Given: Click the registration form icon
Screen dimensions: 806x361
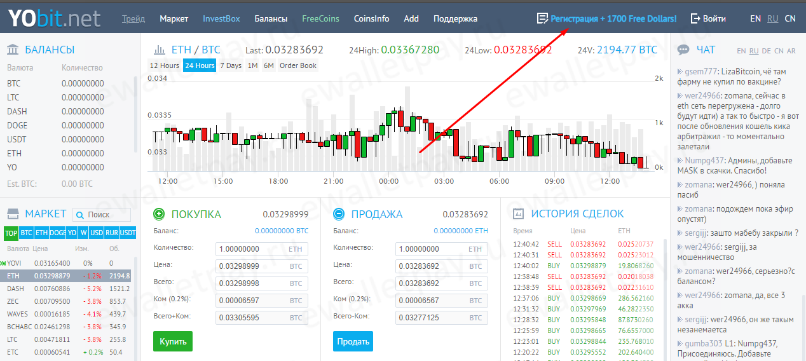Looking at the screenshot, I should [542, 18].
